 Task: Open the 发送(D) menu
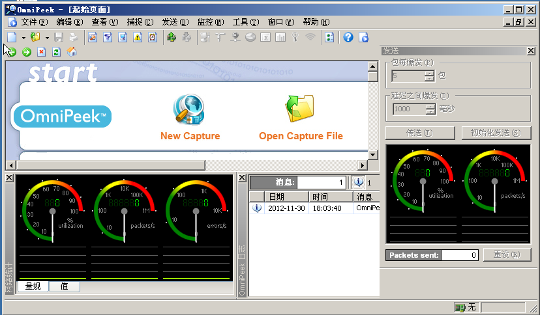coord(175,22)
